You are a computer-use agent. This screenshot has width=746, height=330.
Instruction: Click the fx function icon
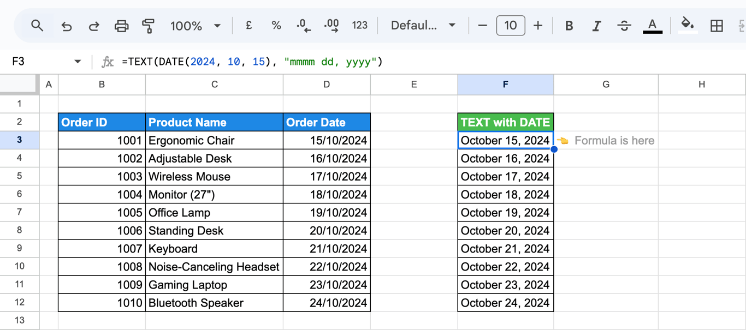[108, 62]
